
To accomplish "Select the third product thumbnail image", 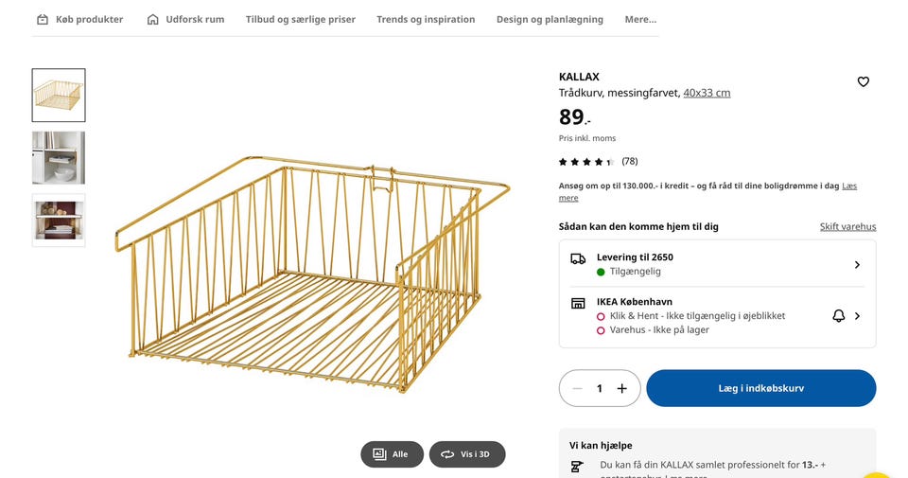I will pos(59,220).
